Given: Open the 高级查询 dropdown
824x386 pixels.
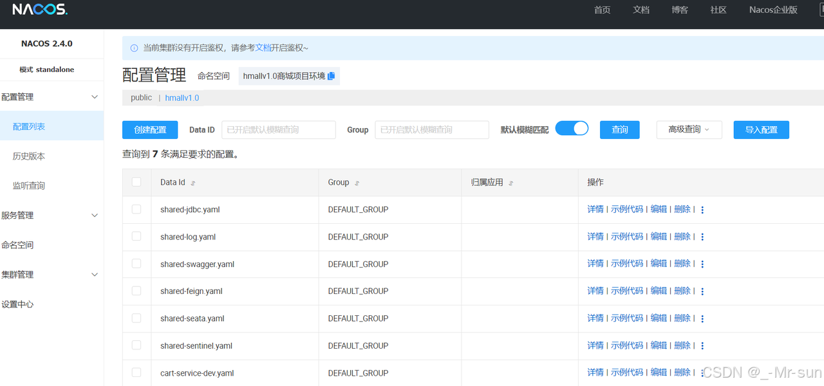Looking at the screenshot, I should click(689, 129).
